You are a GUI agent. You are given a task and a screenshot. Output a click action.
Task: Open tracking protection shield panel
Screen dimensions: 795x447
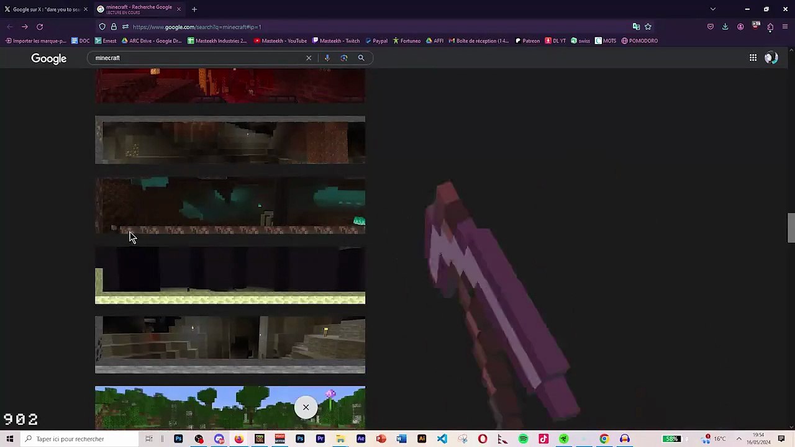point(102,27)
